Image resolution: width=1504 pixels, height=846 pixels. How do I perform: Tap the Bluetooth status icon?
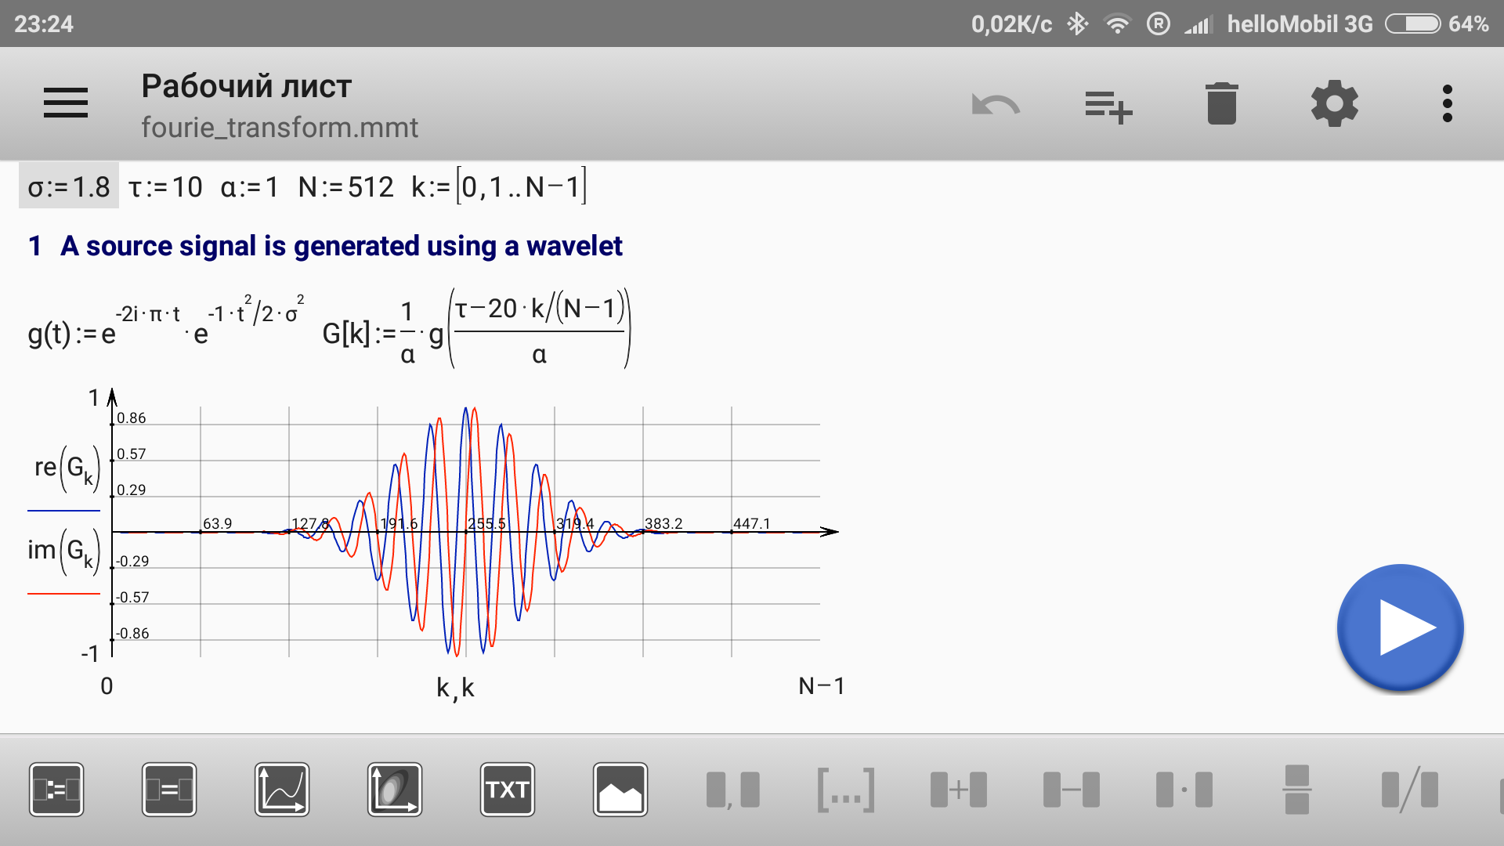[1078, 23]
